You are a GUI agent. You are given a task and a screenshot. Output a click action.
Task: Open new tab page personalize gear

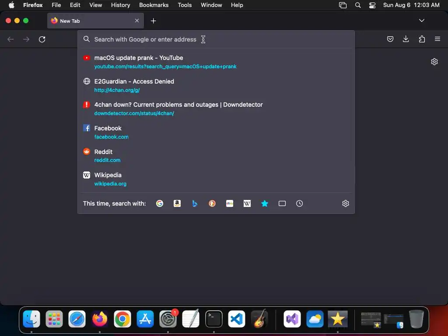434,62
